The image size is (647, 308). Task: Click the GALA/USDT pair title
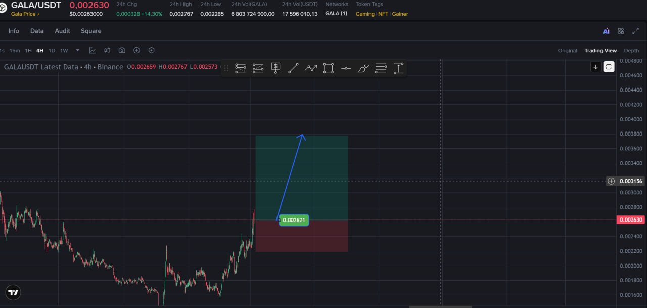[x=36, y=5]
